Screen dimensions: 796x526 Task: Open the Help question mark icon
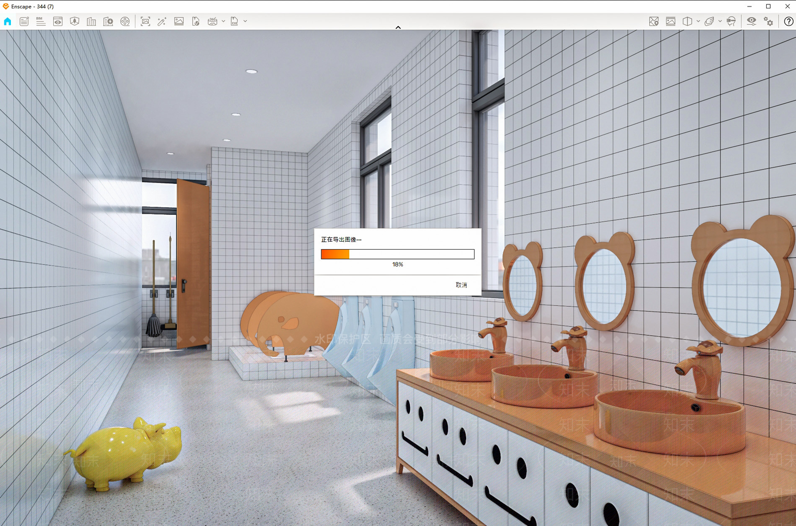[x=789, y=21]
